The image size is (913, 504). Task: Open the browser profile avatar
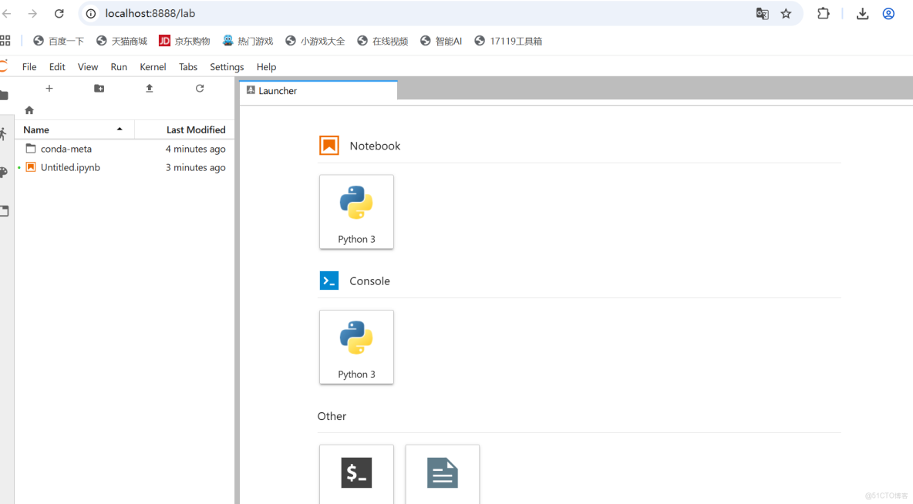click(x=888, y=13)
